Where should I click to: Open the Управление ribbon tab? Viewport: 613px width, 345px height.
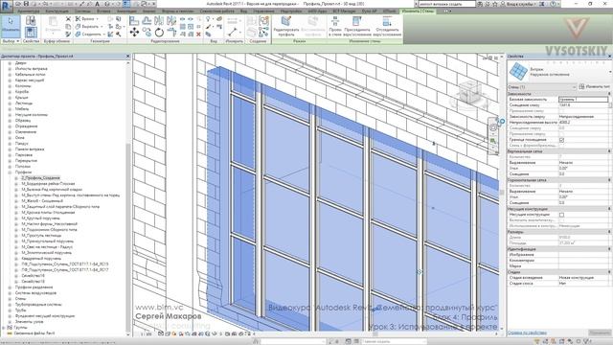(264, 11)
